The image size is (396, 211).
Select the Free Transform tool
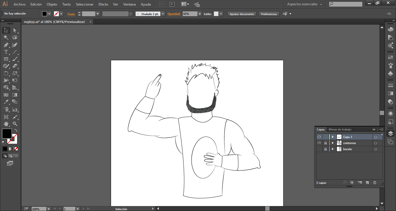[x=15, y=80]
